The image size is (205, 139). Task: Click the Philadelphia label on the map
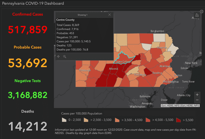coord(171,82)
